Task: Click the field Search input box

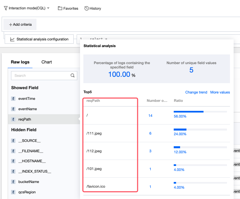Action: [x=40, y=75]
